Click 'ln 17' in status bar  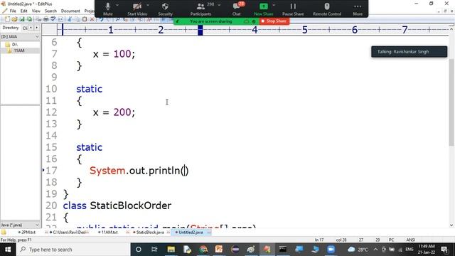click(x=319, y=240)
